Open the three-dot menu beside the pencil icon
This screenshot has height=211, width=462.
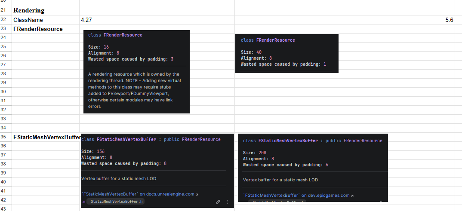[x=227, y=202]
